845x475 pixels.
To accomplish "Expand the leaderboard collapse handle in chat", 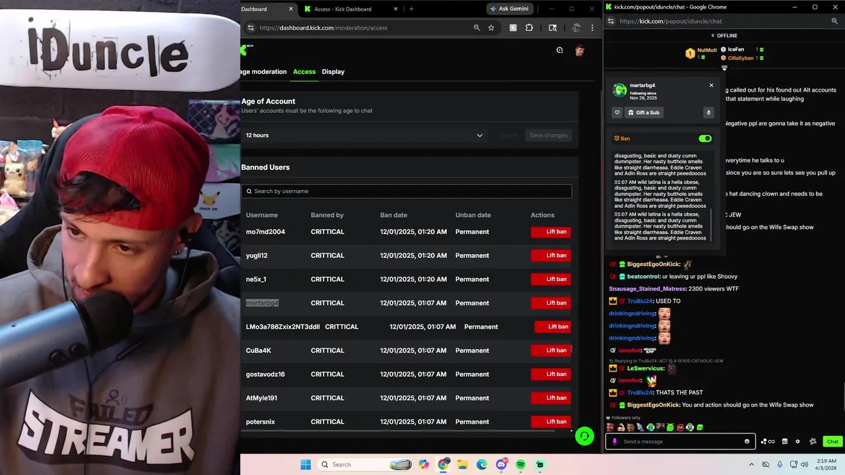I will click(x=724, y=68).
